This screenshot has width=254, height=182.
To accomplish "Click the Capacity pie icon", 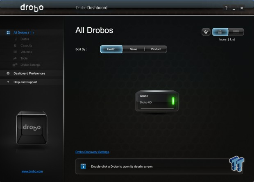I will click(15, 46).
